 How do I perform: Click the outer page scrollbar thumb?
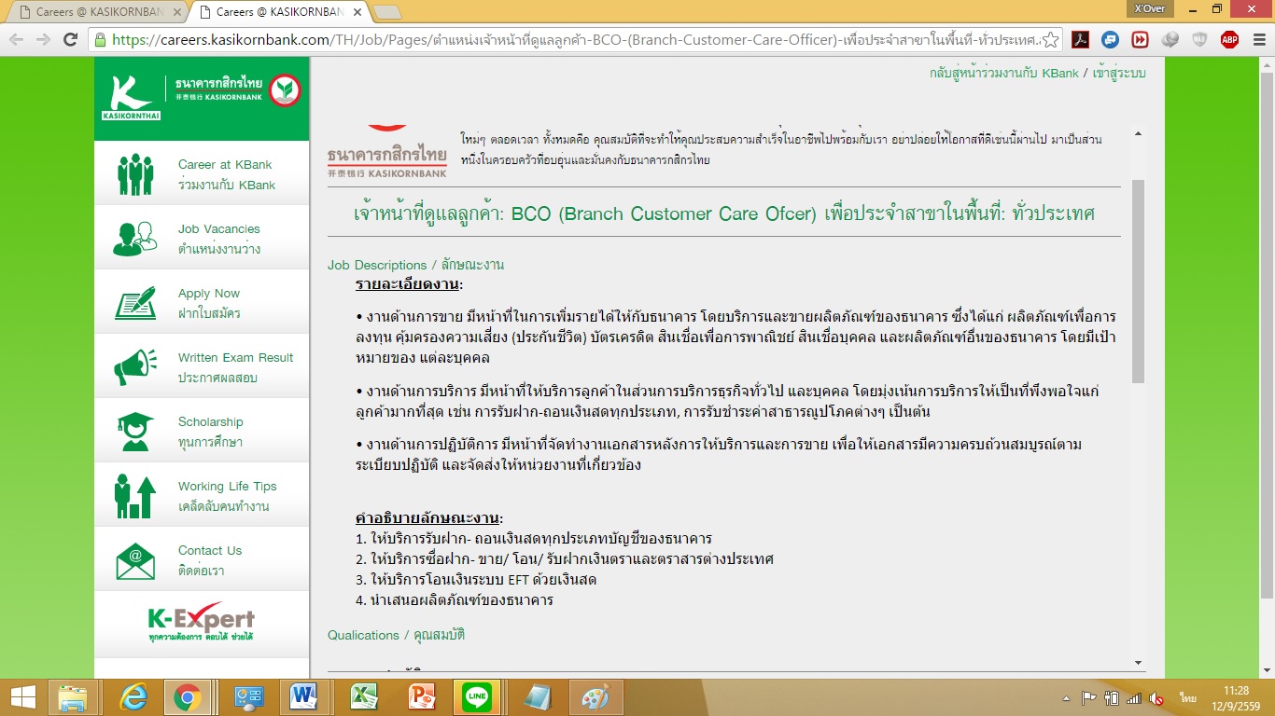pyautogui.click(x=1267, y=336)
